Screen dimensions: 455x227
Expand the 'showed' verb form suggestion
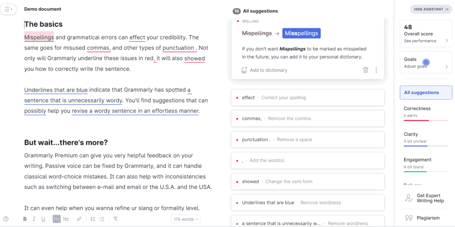tap(307, 181)
